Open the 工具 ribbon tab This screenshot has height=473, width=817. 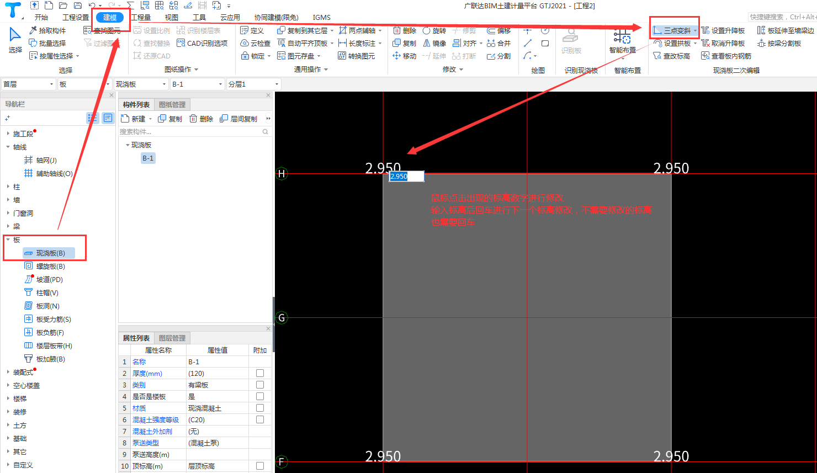coord(199,18)
